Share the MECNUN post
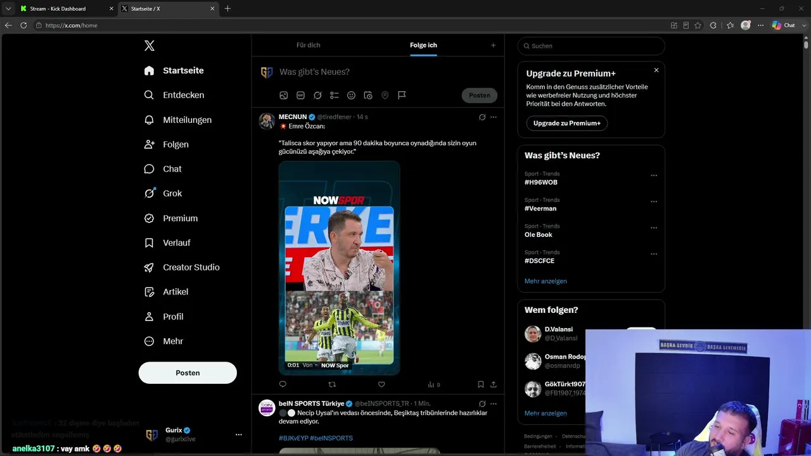Viewport: 811px width, 456px height. [x=494, y=384]
